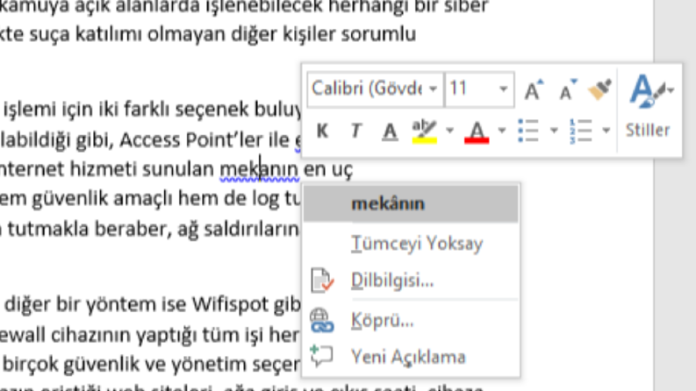Choose the suggested spelling 'mekânın'
Viewport: 696px width, 391px height.
tap(411, 204)
